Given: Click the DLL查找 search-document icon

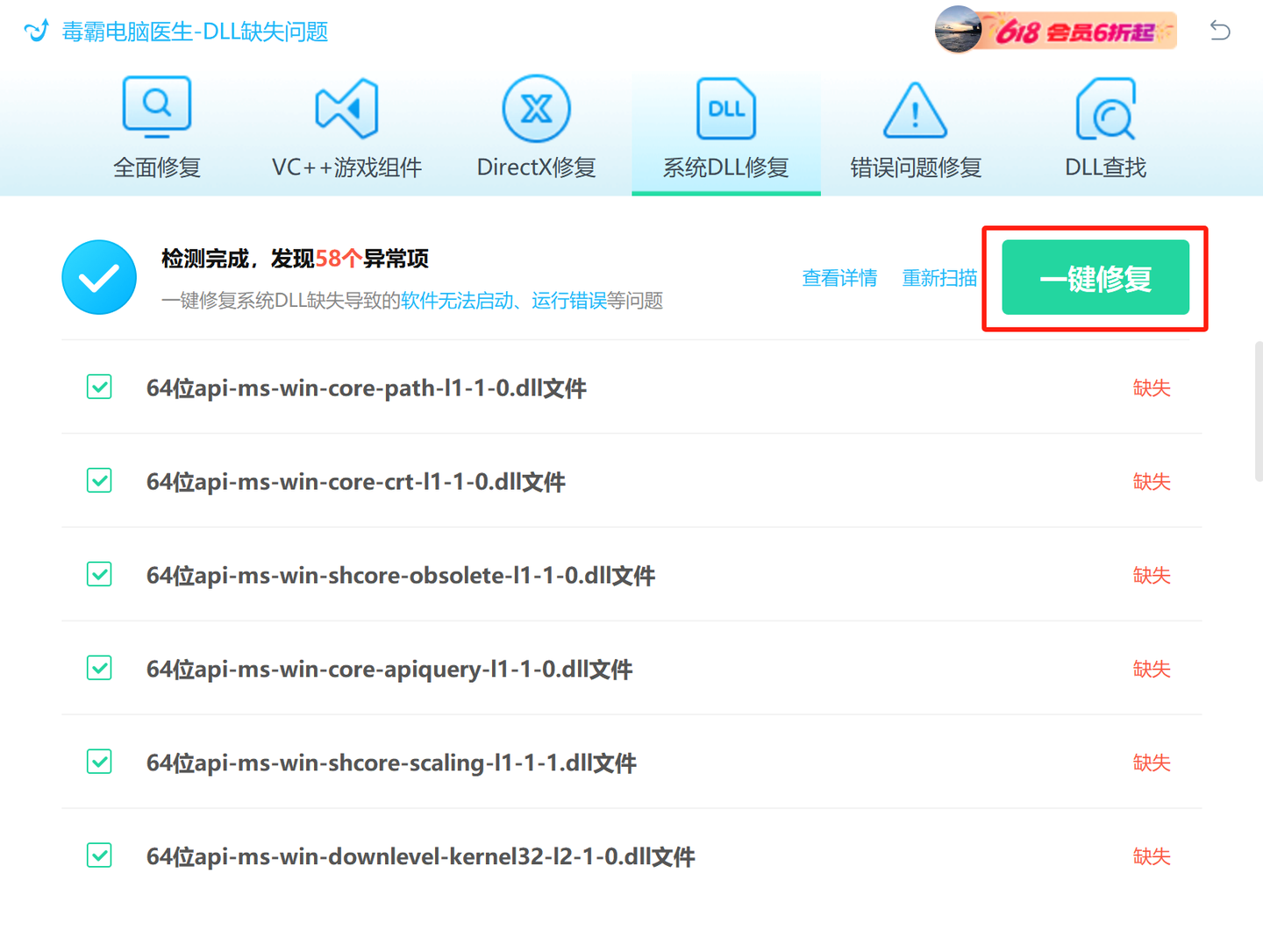Looking at the screenshot, I should (1104, 107).
